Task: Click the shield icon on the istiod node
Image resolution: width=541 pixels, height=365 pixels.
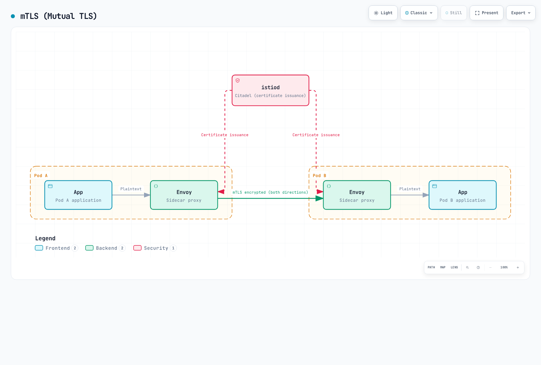Action: pyautogui.click(x=238, y=80)
